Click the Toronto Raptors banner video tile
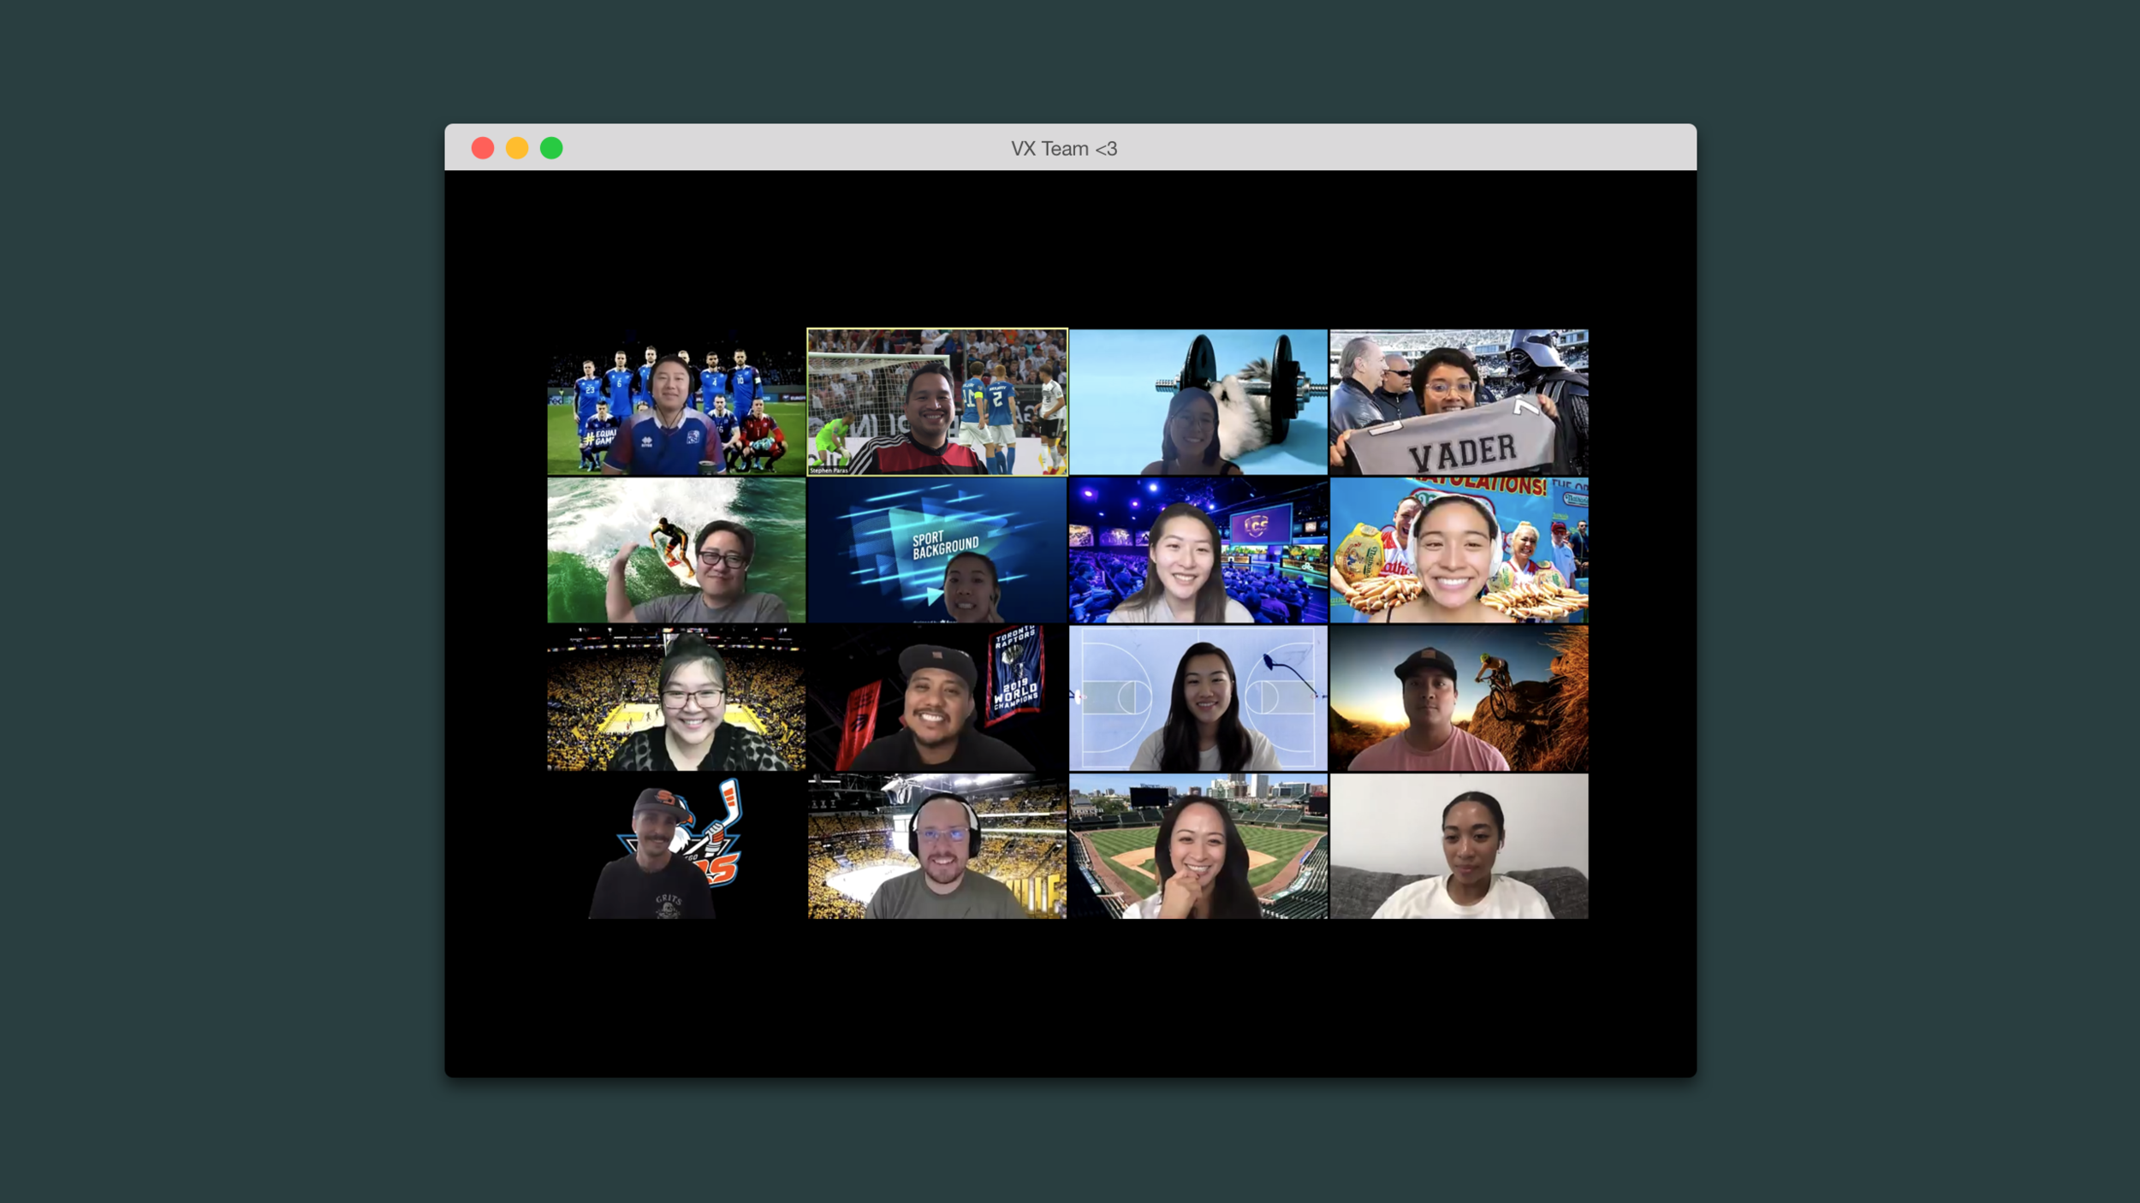Image resolution: width=2140 pixels, height=1203 pixels. pos(937,698)
